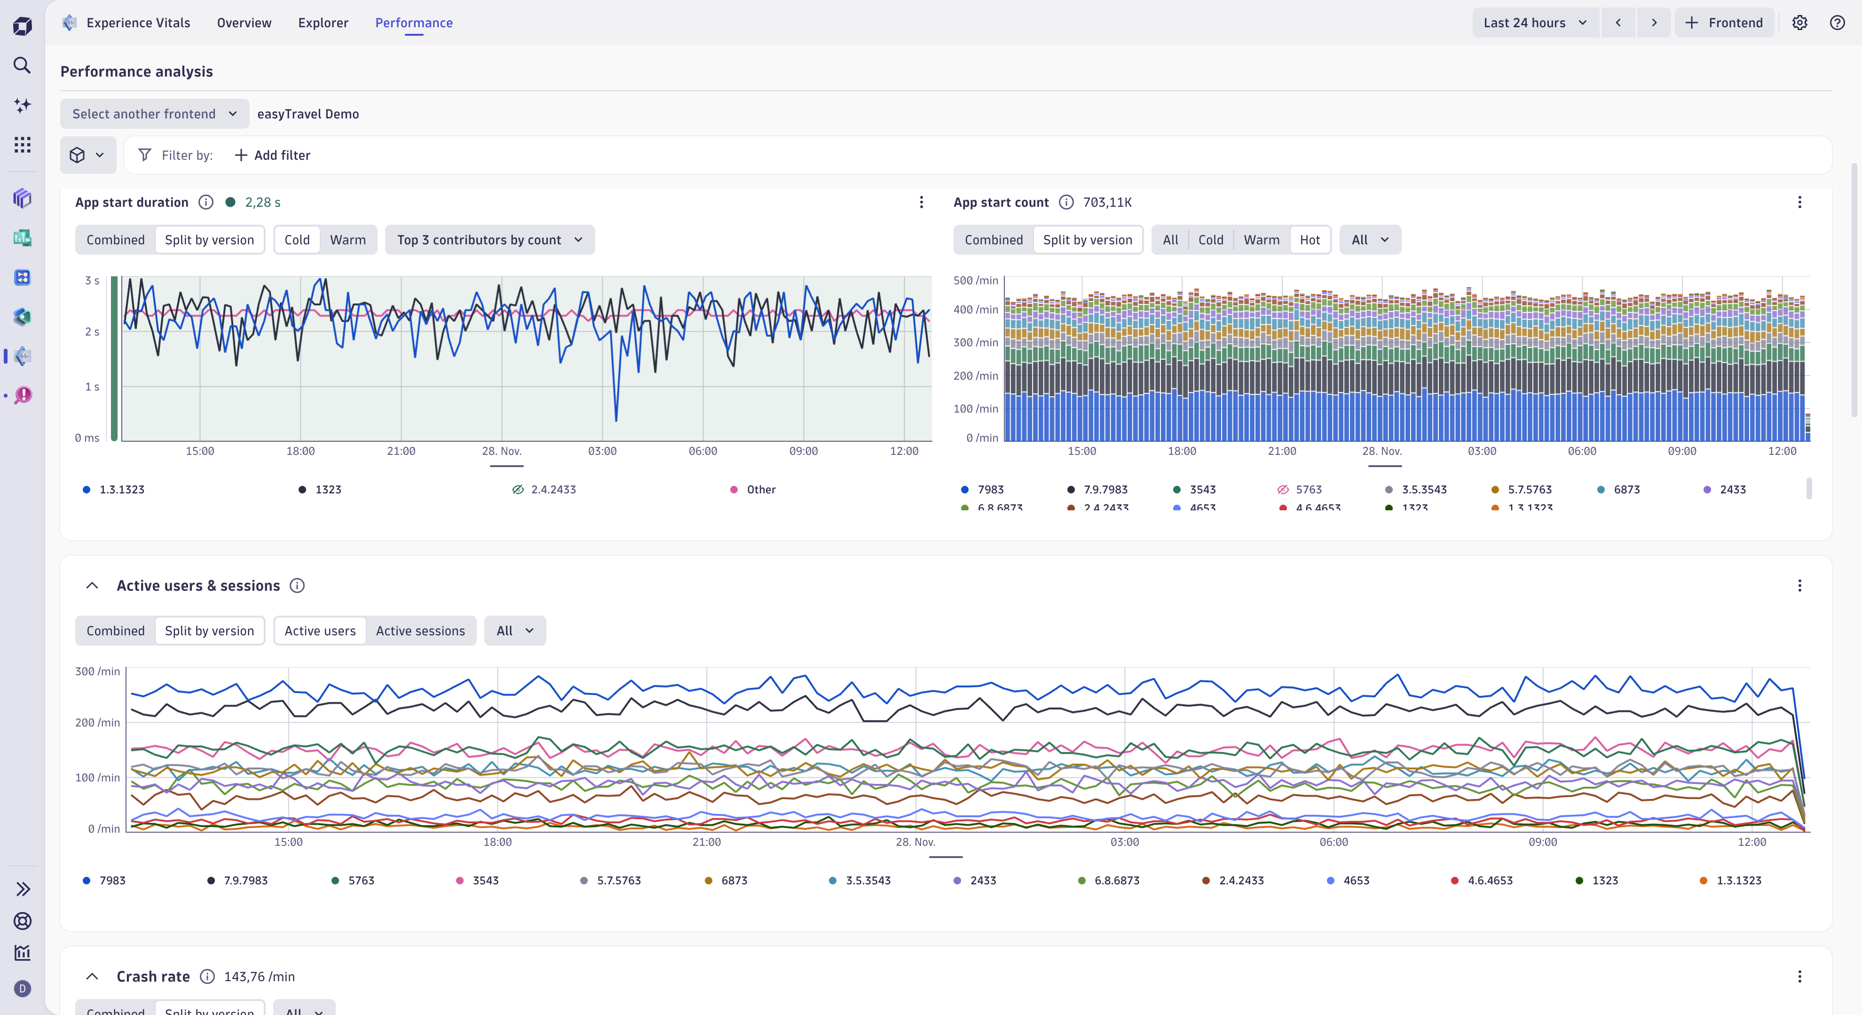Open Select another frontend dropdown
This screenshot has width=1862, height=1015.
[154, 114]
